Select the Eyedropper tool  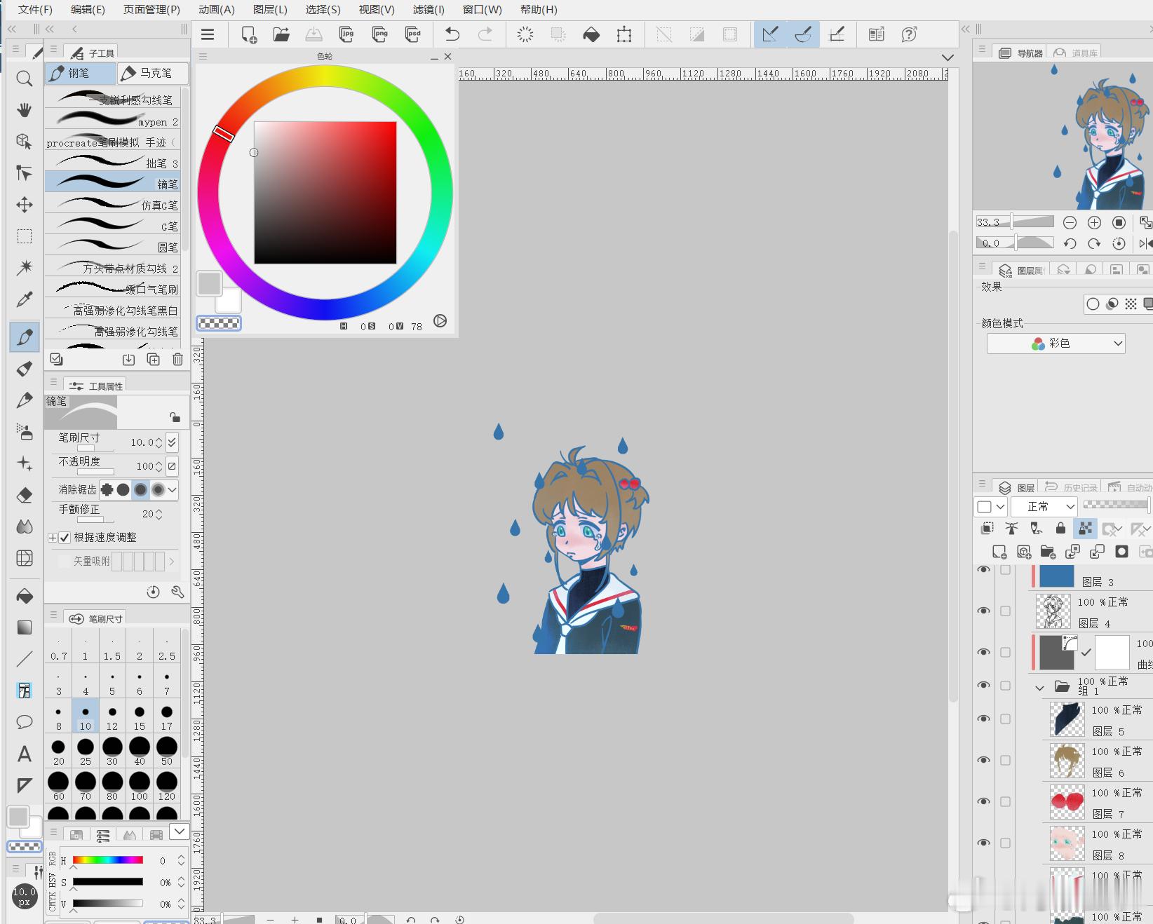[x=25, y=299]
